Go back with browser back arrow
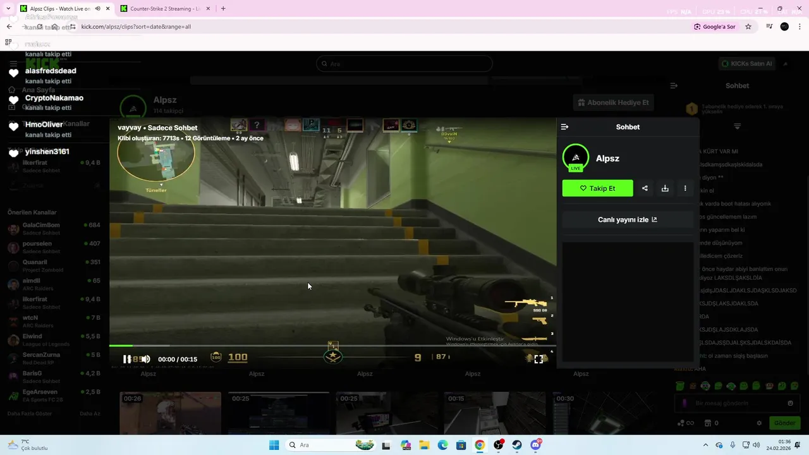Screen dimensions: 809x455 coord(9,27)
